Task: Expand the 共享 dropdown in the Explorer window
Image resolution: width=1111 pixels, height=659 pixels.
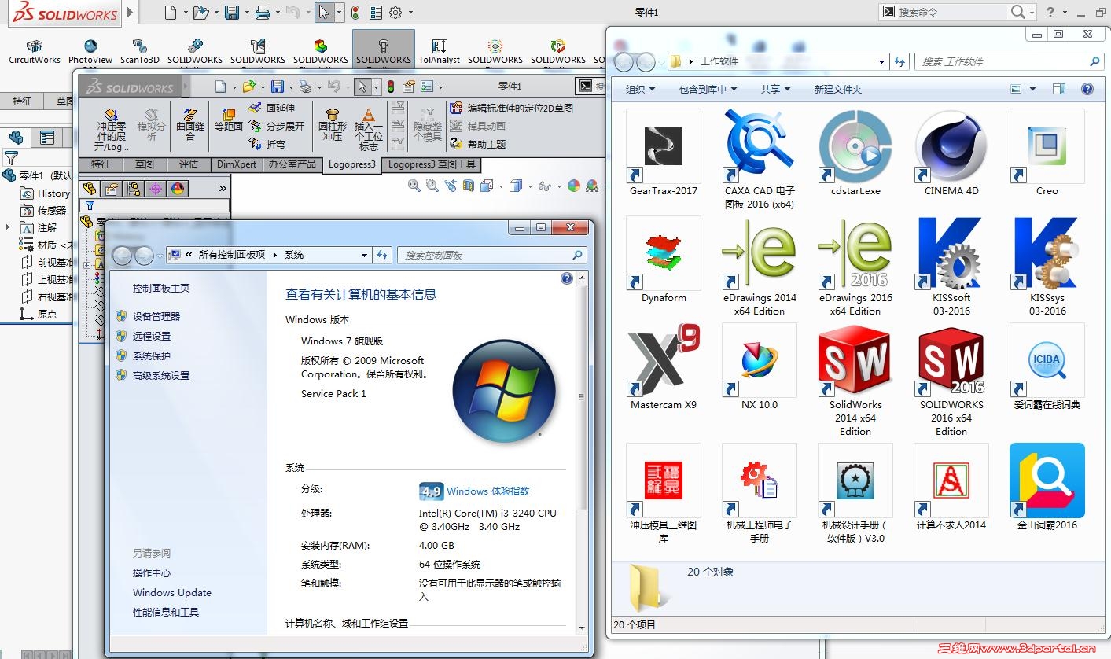Action: [x=775, y=90]
